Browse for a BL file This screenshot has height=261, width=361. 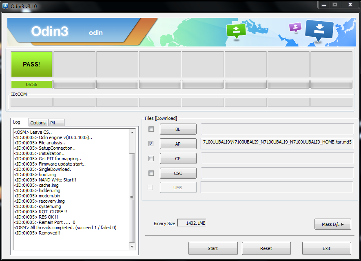178,129
